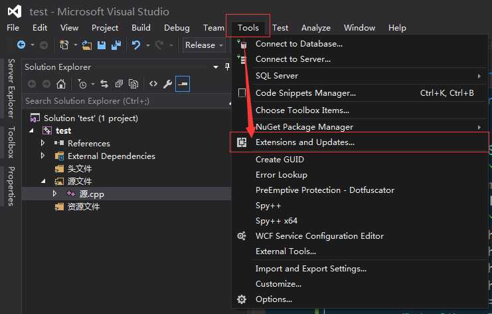The width and height of the screenshot is (492, 314).
Task: Open the Analyze menu
Action: coord(316,28)
